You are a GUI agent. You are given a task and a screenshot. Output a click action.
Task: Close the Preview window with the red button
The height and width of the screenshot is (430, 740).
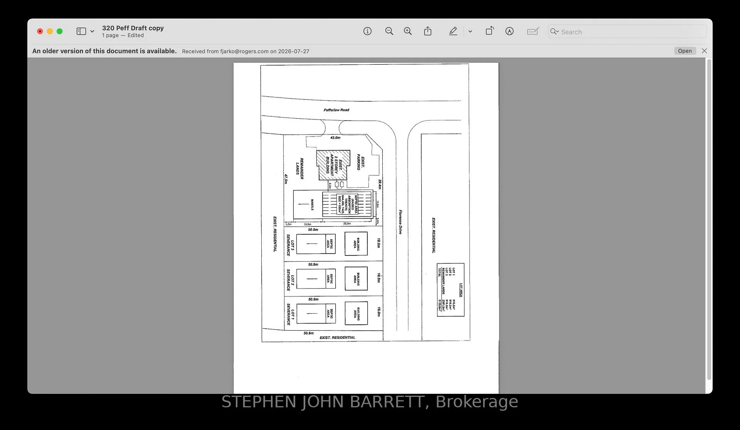coord(40,31)
